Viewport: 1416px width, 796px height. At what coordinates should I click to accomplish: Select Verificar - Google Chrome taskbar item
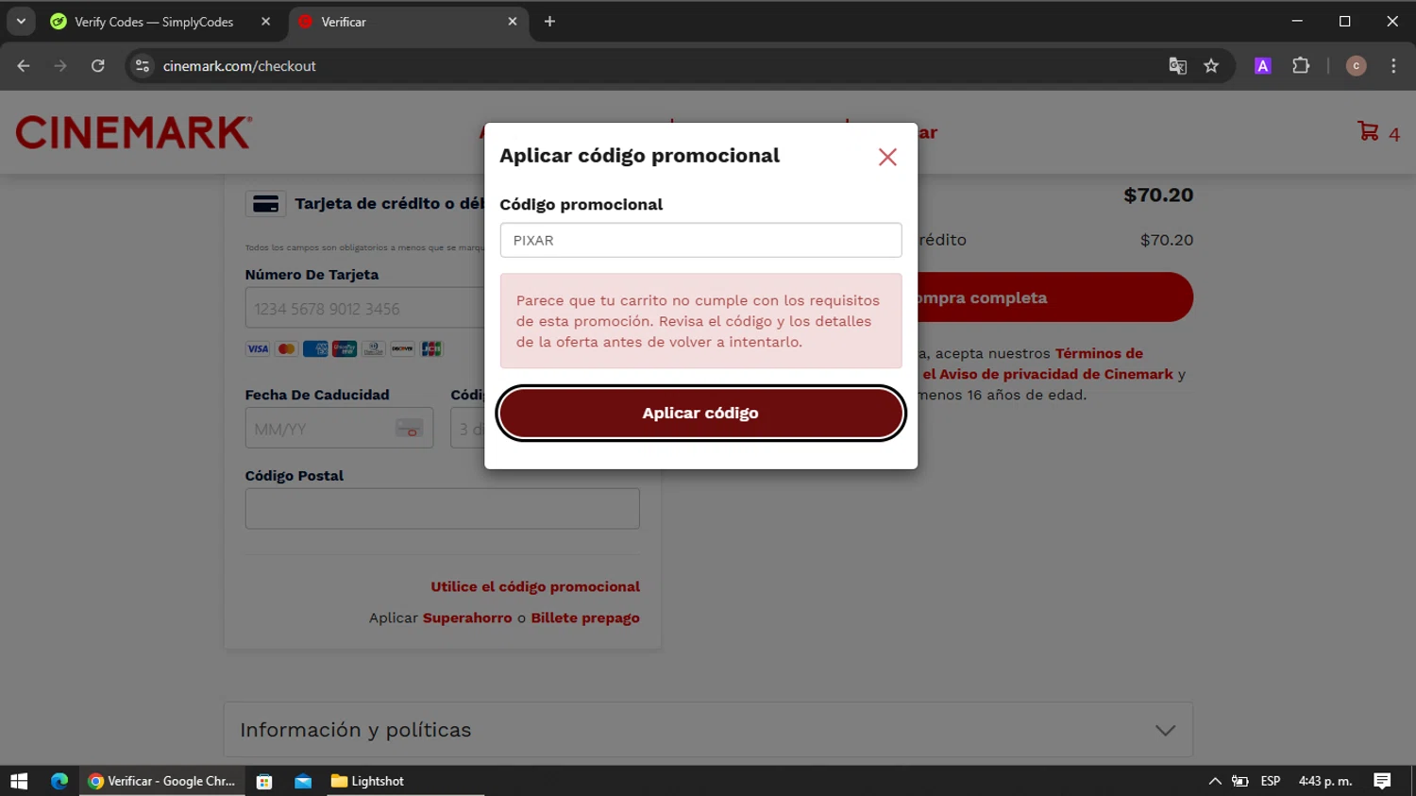pyautogui.click(x=162, y=781)
